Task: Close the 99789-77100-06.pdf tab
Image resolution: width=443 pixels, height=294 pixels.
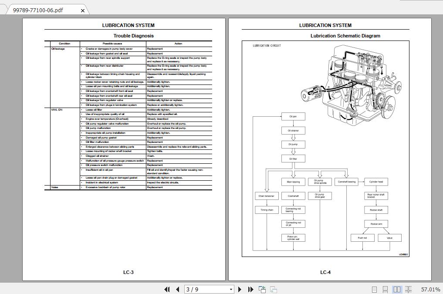Action: click(x=82, y=10)
